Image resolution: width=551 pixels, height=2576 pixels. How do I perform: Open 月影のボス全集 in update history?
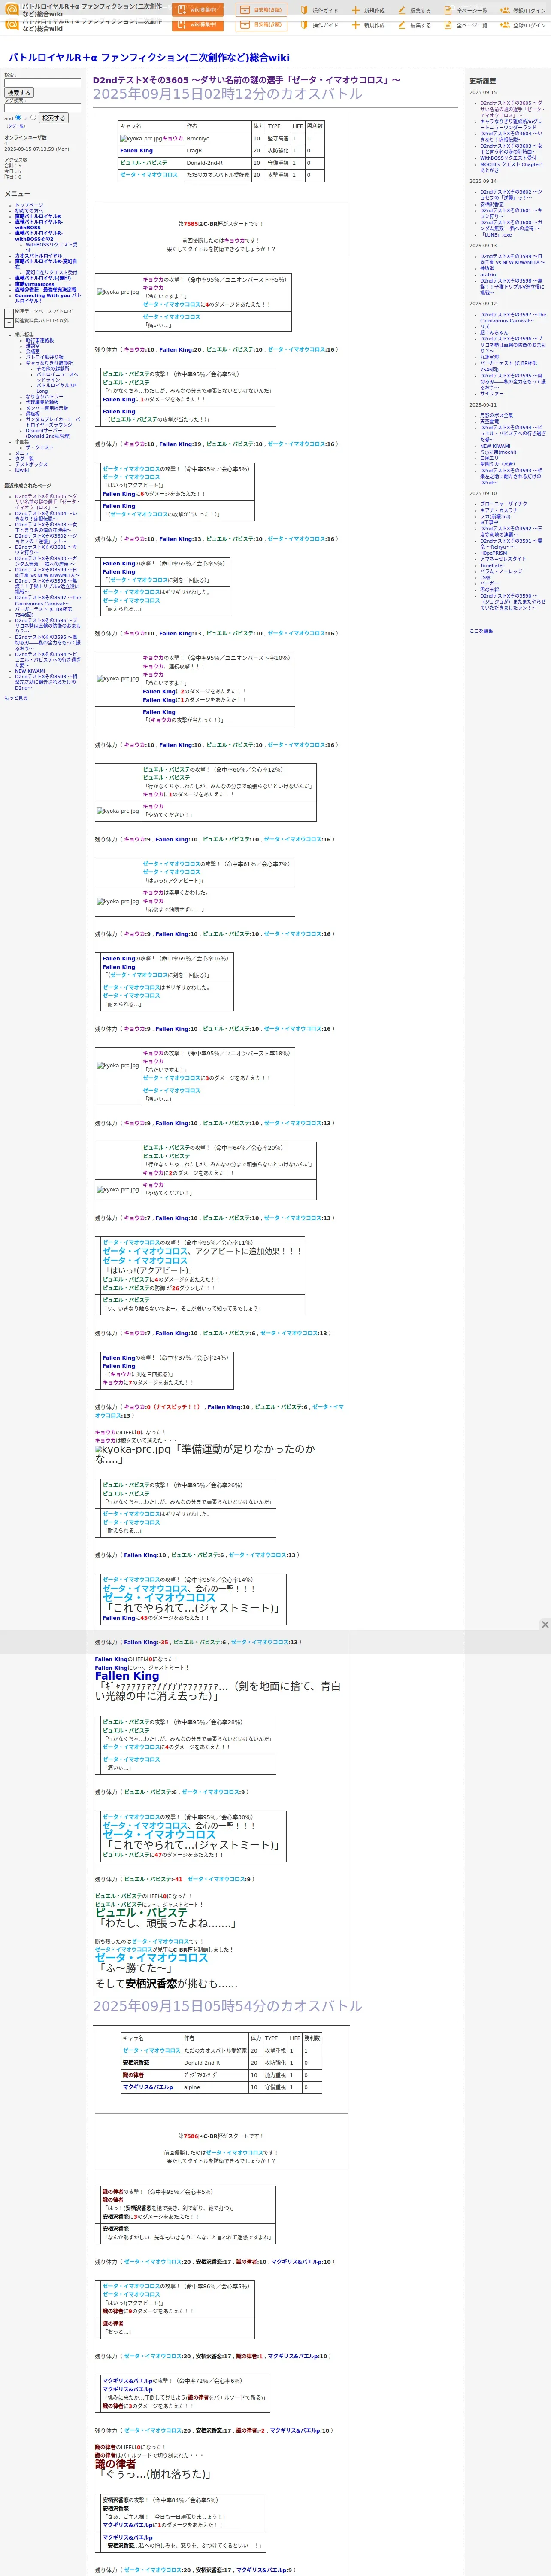pos(496,415)
